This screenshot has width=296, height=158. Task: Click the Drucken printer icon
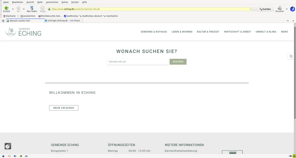tap(279, 8)
